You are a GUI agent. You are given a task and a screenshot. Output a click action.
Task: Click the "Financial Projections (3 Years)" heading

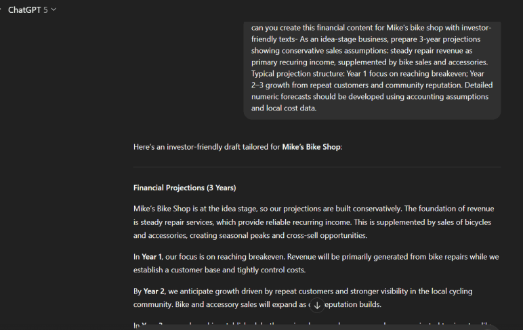click(x=184, y=188)
